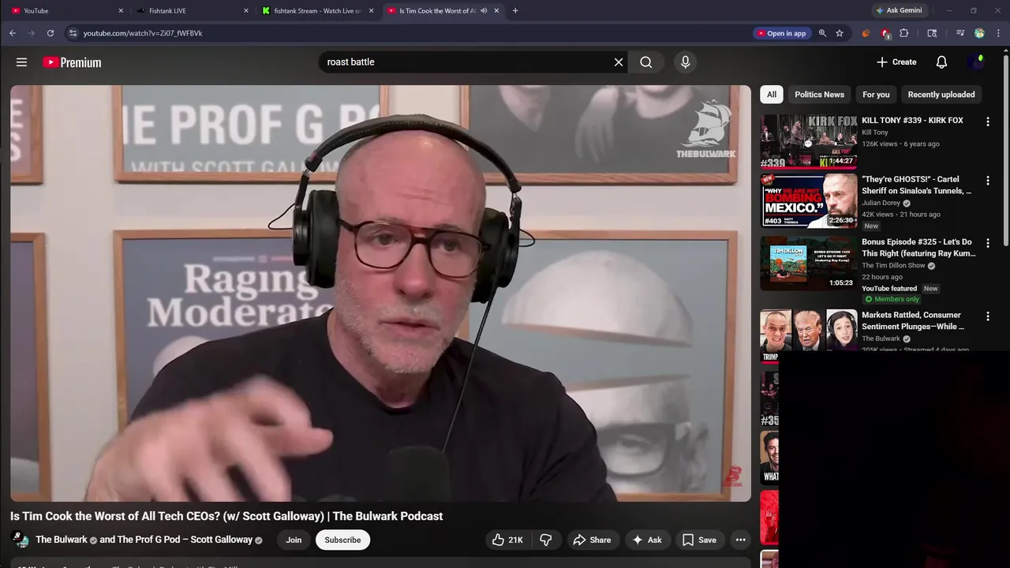Viewport: 1010px width, 568px height.
Task: Open the YouTube guide hamburger menu
Action: [x=21, y=62]
